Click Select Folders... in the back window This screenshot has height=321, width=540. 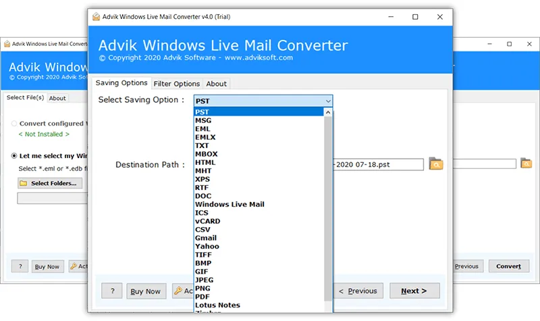[x=50, y=183]
